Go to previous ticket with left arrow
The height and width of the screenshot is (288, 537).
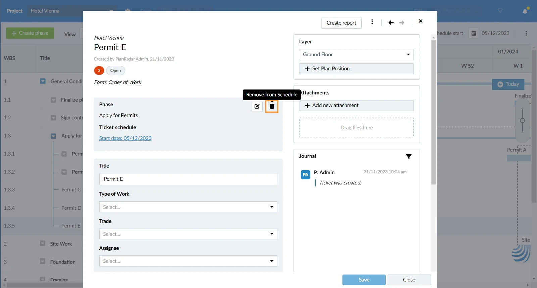tap(391, 23)
